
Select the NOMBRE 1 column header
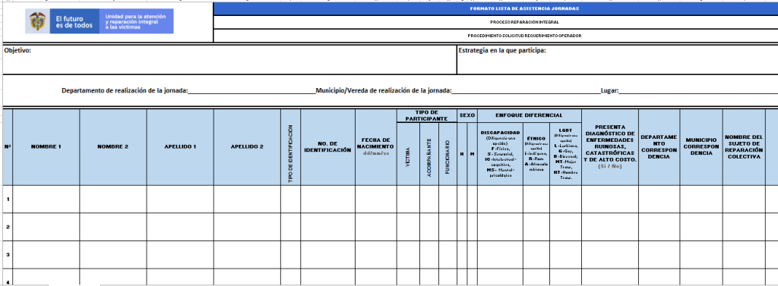46,147
